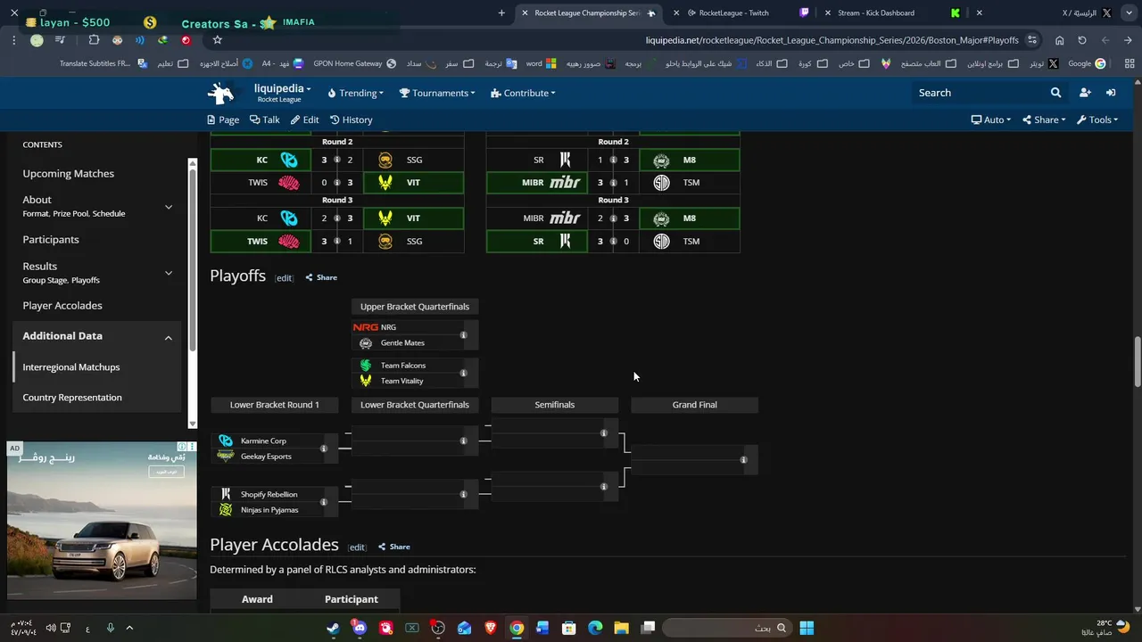Collapse the Additional Data section
The height and width of the screenshot is (642, 1142).
[x=168, y=338]
